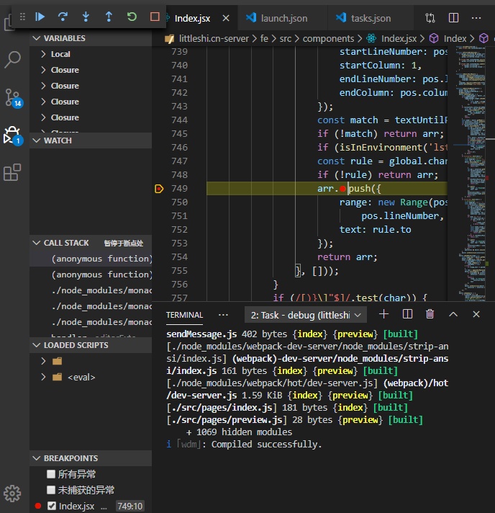Toggle the 所有异常 breakpoint checkbox
Viewport: 495px width, 513px height.
51,474
